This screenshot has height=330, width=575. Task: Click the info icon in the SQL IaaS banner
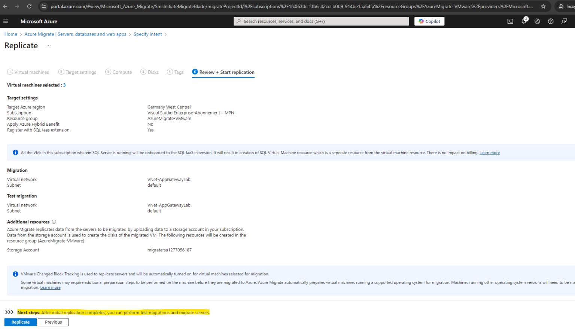click(15, 152)
